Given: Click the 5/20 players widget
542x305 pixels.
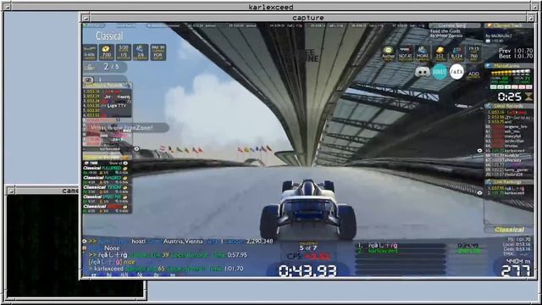Looking at the screenshot, I should tap(124, 53).
